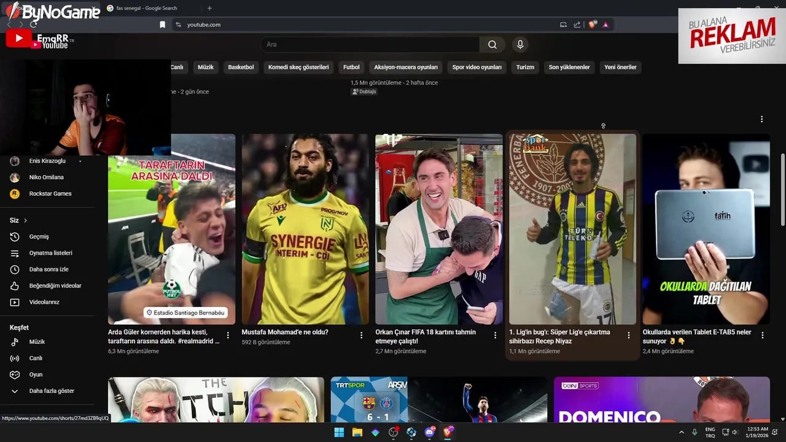Screen dimensions: 786x442
Task: Open the Niko Omilana subscription channel
Action: tap(47, 177)
